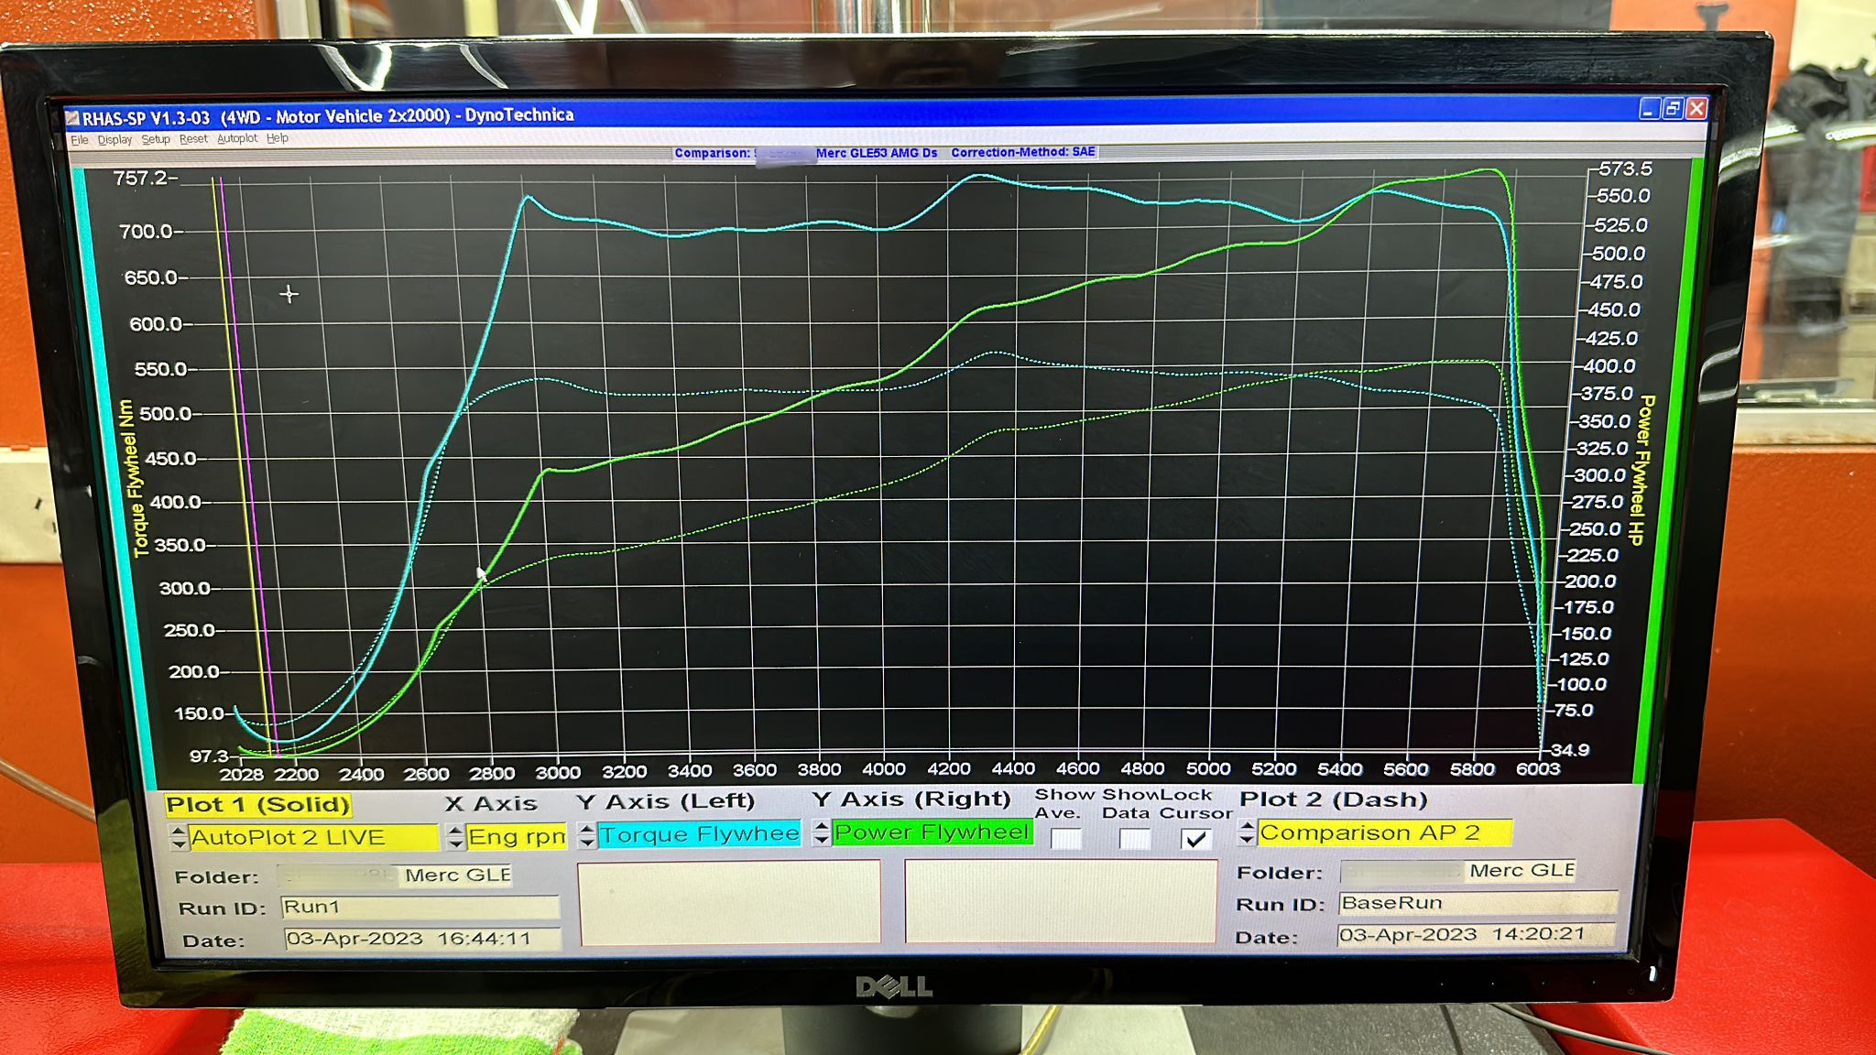Step the Y Axis Right Power Flywheel arrows
The image size is (1876, 1055).
(821, 832)
